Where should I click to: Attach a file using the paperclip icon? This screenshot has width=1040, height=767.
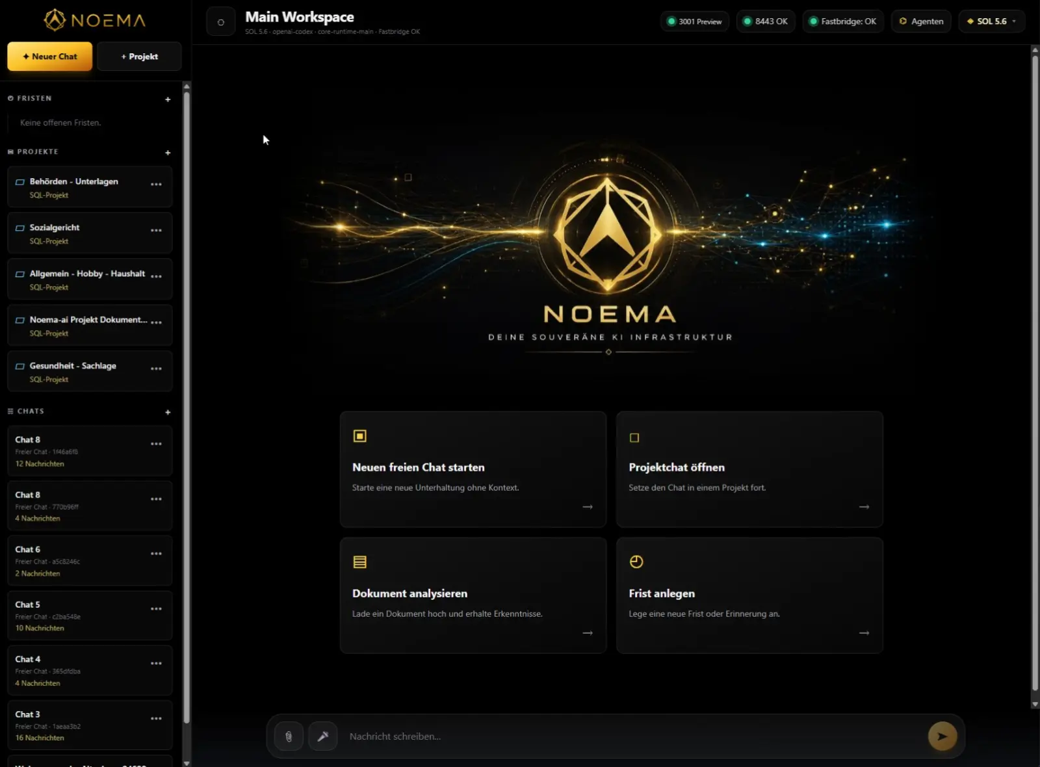pyautogui.click(x=289, y=736)
